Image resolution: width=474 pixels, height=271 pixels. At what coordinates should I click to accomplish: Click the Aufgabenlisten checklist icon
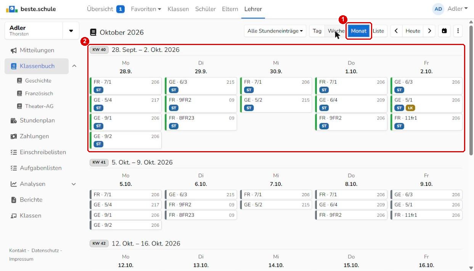14,168
